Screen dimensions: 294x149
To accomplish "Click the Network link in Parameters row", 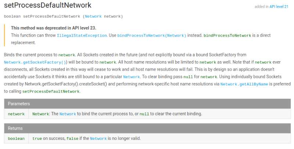I will point(68,114).
